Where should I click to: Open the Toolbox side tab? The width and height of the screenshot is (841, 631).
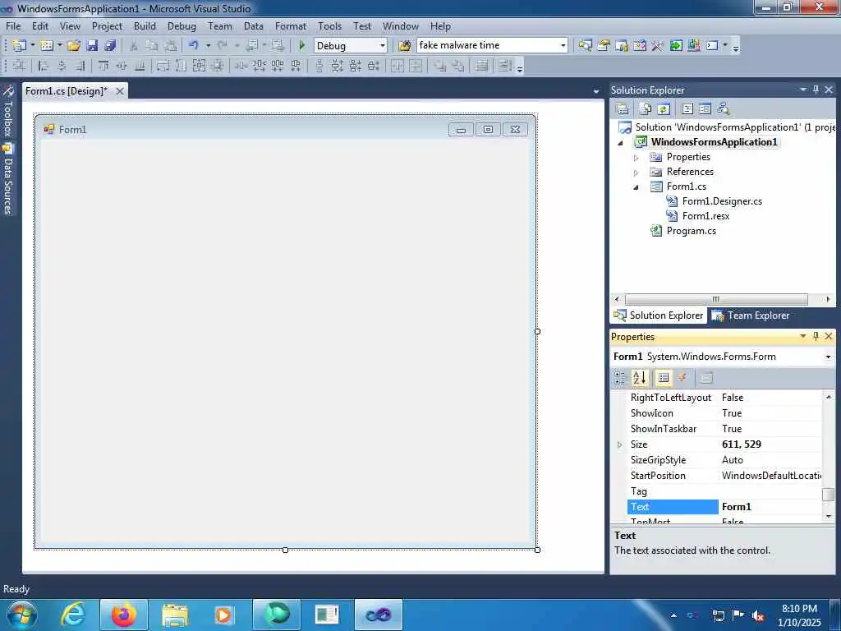click(8, 111)
